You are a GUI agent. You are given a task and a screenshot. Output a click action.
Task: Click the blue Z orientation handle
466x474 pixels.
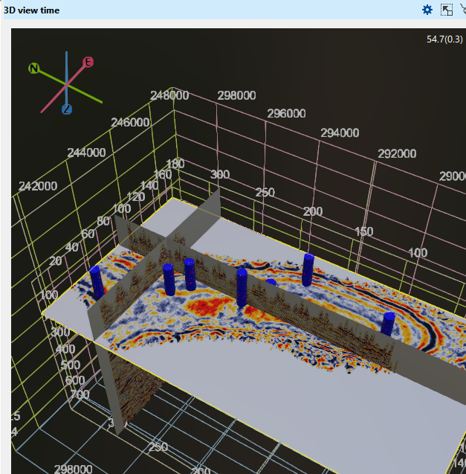pyautogui.click(x=67, y=109)
